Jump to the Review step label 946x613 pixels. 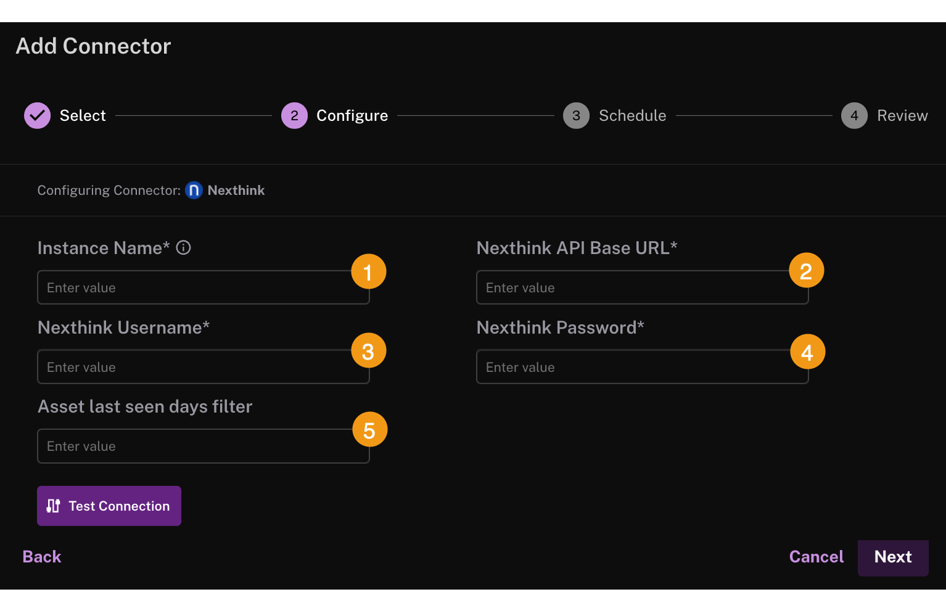[902, 116]
